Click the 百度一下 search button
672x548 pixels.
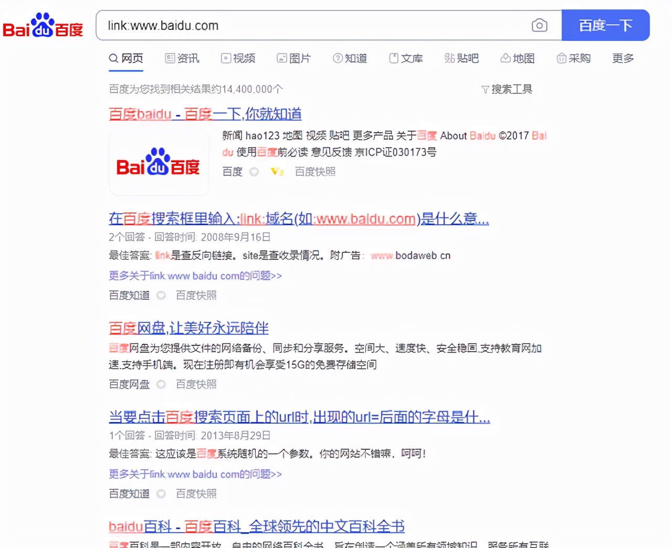605,25
